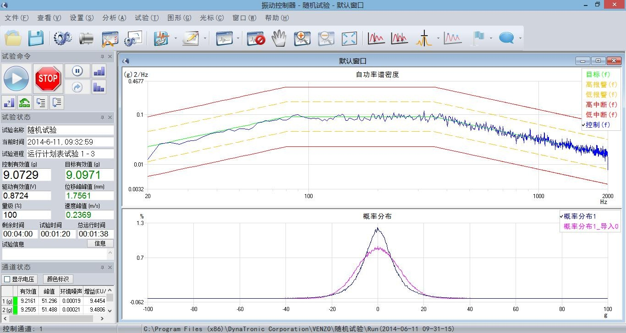Select the zoom in magnifier tool

point(302,38)
